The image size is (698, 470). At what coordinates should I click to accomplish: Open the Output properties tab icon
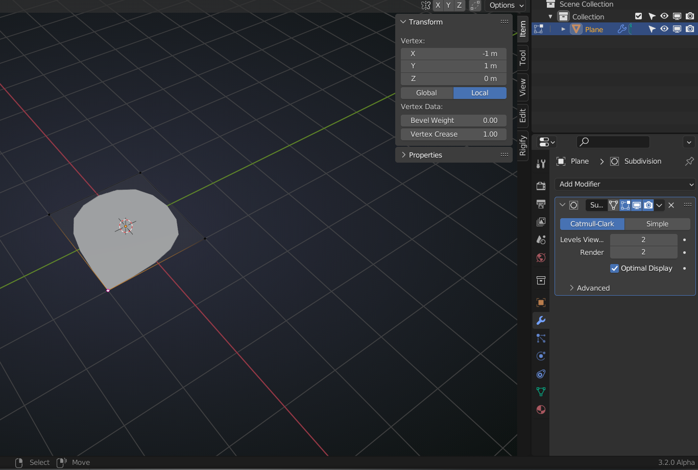541,204
